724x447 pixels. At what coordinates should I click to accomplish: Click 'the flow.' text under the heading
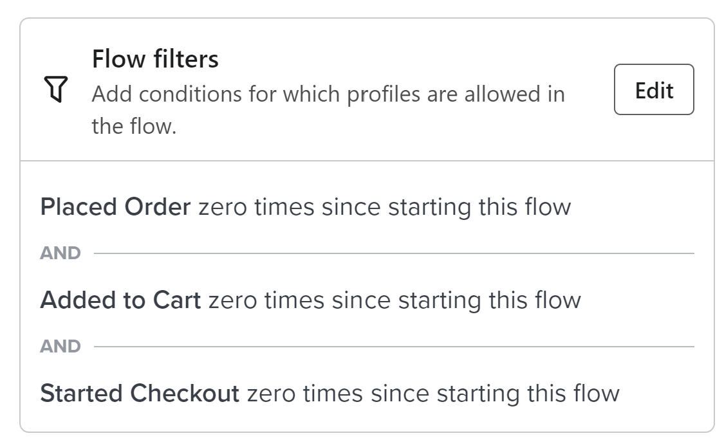134,126
